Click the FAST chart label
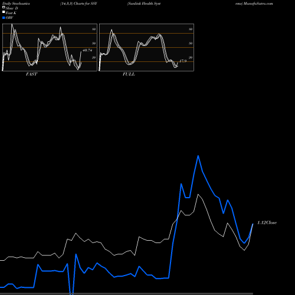Image resolution: width=295 pixels, height=295 pixels. pos(31,74)
